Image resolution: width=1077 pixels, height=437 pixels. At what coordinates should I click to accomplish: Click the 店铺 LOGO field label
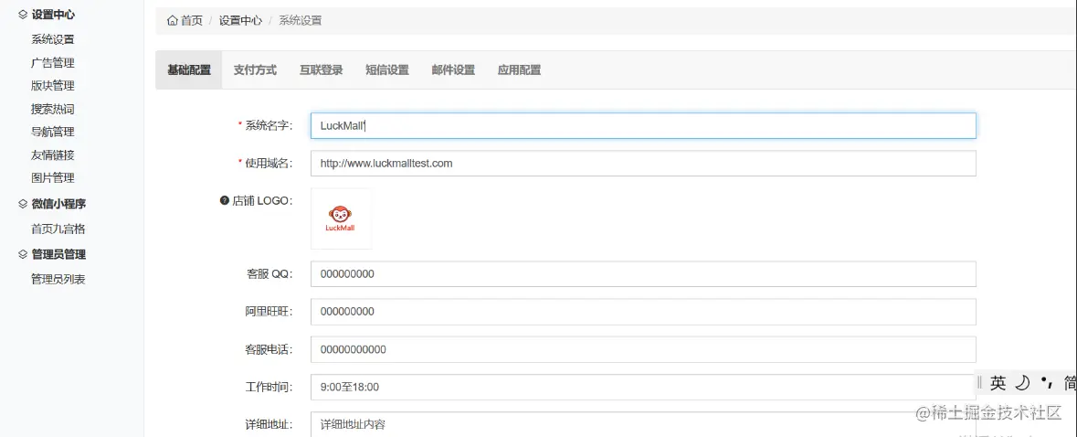[x=262, y=200]
